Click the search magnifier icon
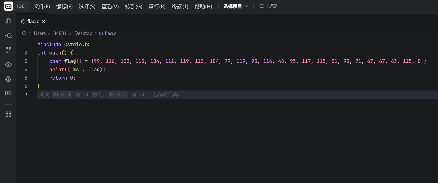The height and width of the screenshot is (183, 438). pos(262,6)
